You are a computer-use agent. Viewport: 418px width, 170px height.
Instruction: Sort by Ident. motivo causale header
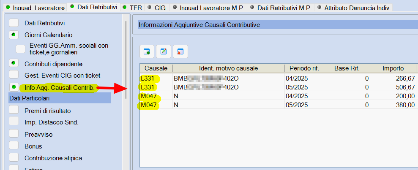click(x=229, y=68)
